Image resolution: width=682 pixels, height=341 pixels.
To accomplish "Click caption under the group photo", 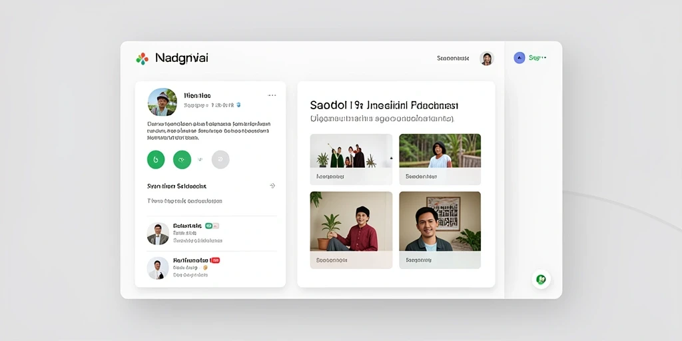I will [330, 176].
